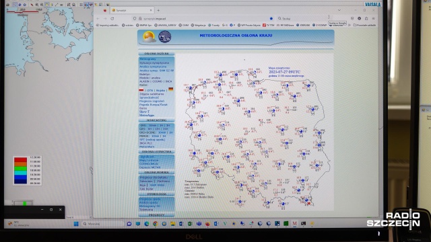Open a new browser tab with plus
431x242 pixels.
(158, 11)
